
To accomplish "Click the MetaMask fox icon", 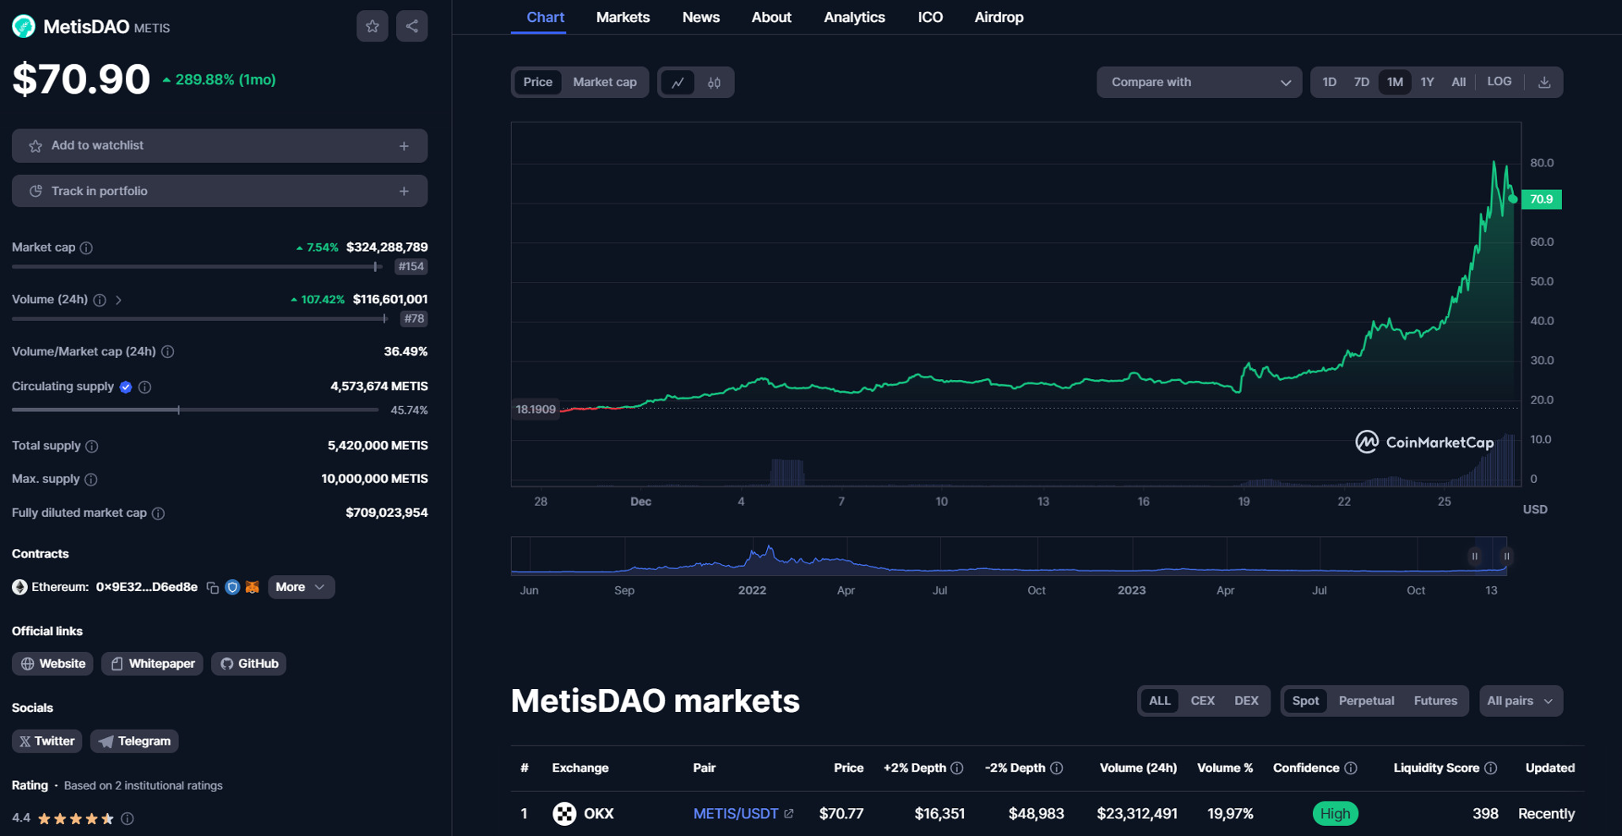I will point(252,587).
